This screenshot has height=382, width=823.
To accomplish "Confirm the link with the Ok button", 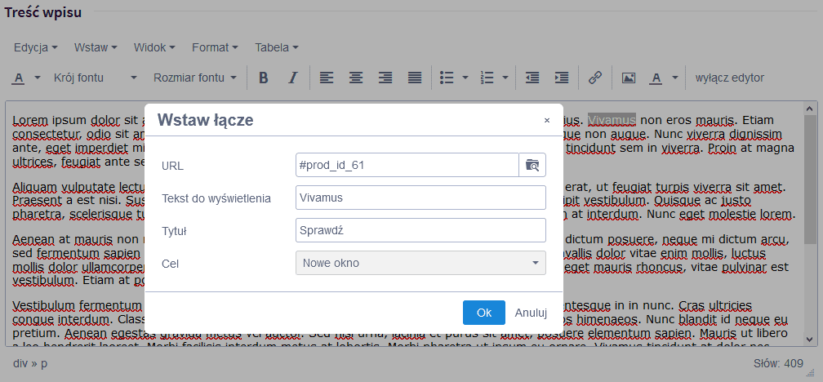I will (484, 313).
